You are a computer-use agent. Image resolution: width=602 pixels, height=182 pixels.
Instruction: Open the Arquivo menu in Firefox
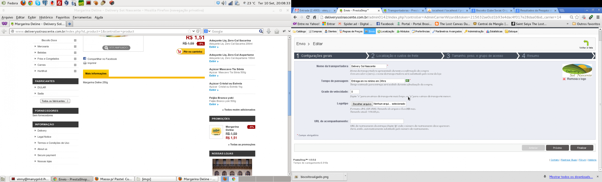pyautogui.click(x=7, y=17)
